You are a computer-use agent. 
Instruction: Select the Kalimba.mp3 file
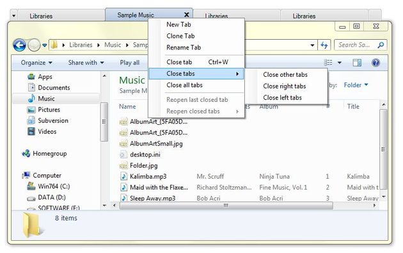[x=148, y=177]
